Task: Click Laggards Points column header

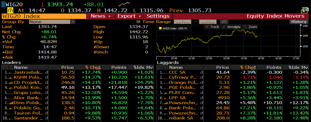Action: point(269,67)
